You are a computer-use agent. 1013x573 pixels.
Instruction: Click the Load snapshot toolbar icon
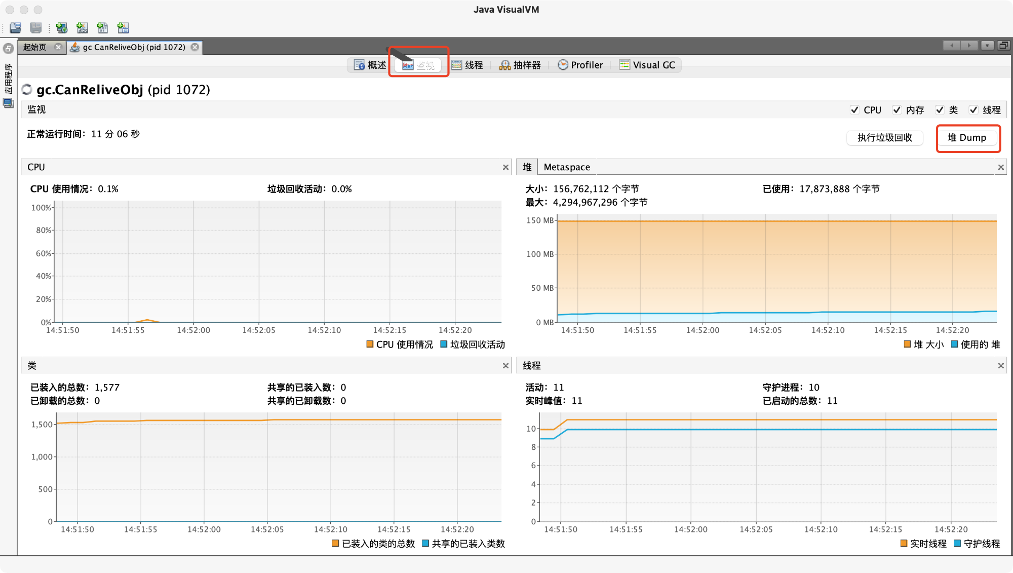coord(16,28)
